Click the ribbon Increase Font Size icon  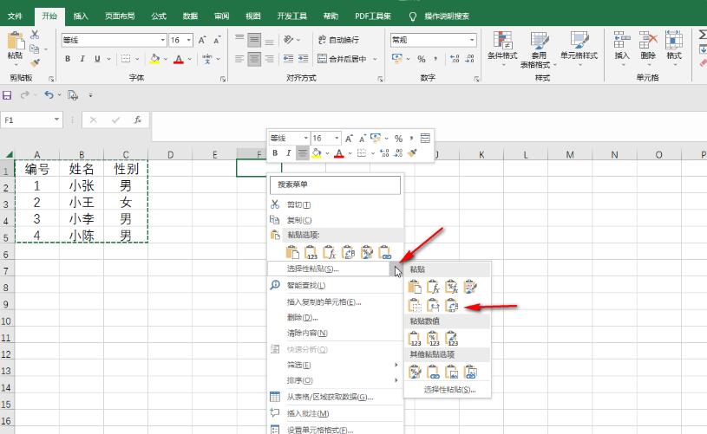coord(202,40)
